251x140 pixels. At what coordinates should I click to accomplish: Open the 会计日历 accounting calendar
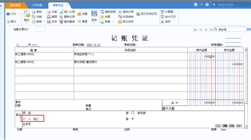pos(168,17)
